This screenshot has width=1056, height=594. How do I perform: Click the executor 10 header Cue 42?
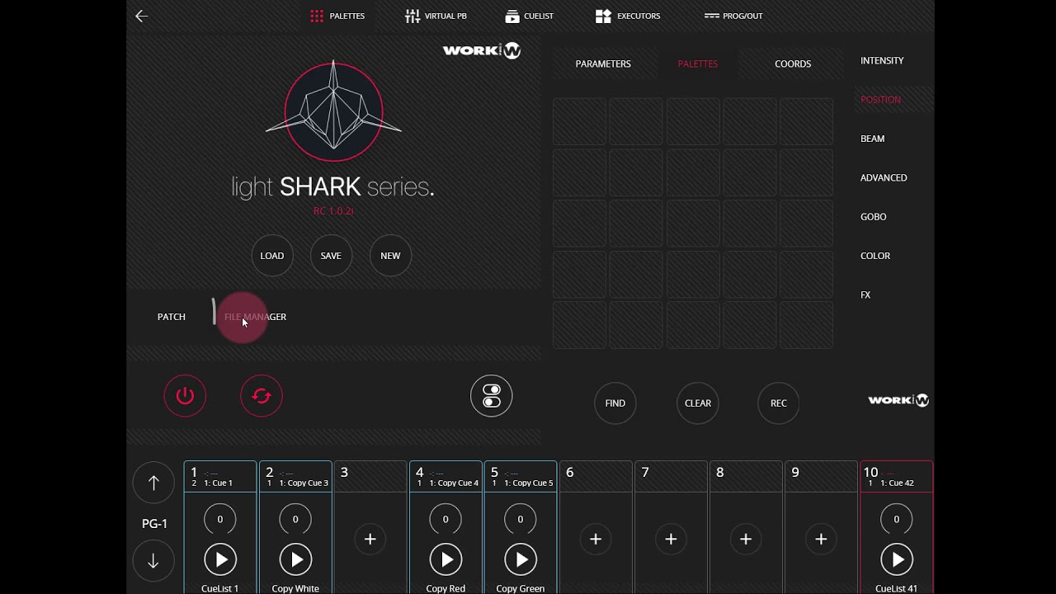(897, 477)
